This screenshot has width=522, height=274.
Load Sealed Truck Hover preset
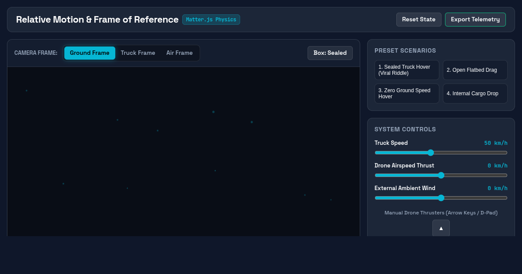[x=407, y=70]
